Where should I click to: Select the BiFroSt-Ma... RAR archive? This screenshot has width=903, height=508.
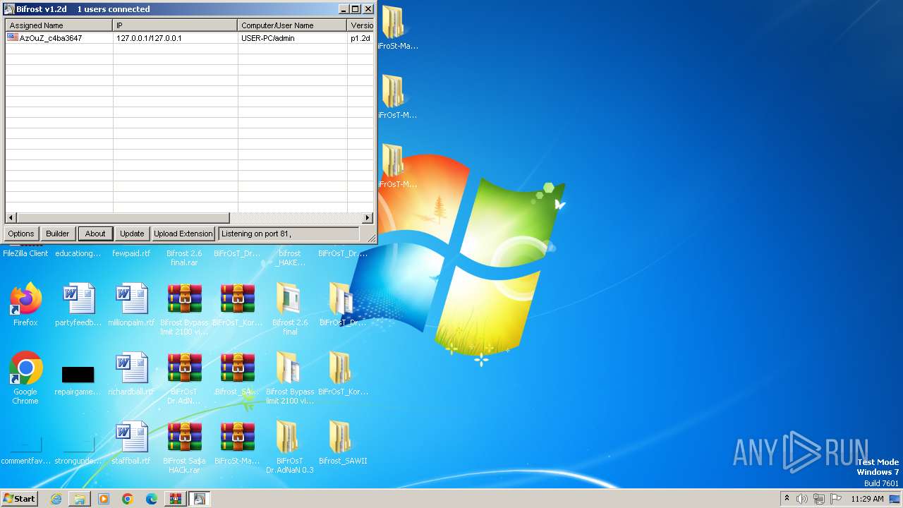coord(237,443)
